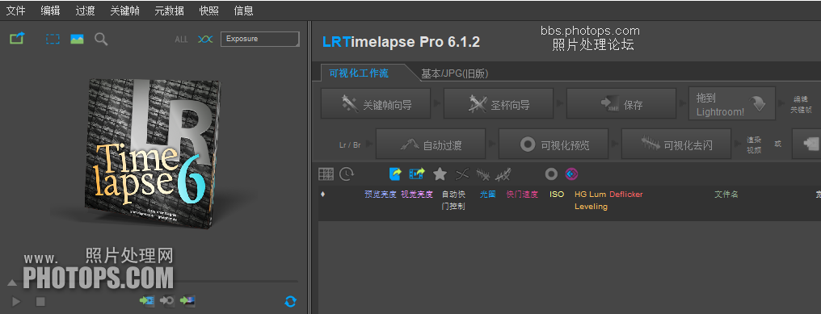Open the 编辑 menu
Image resolution: width=821 pixels, height=314 pixels.
(x=50, y=10)
